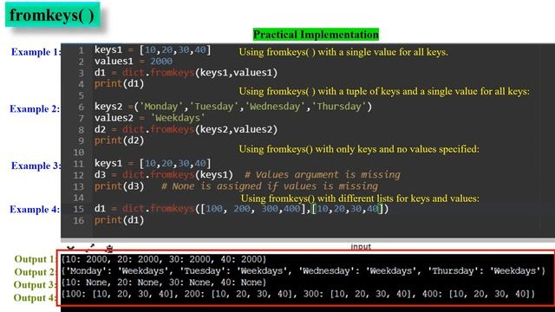
Task: Click the 'Practical Implementation' green heading
Action: (316, 35)
